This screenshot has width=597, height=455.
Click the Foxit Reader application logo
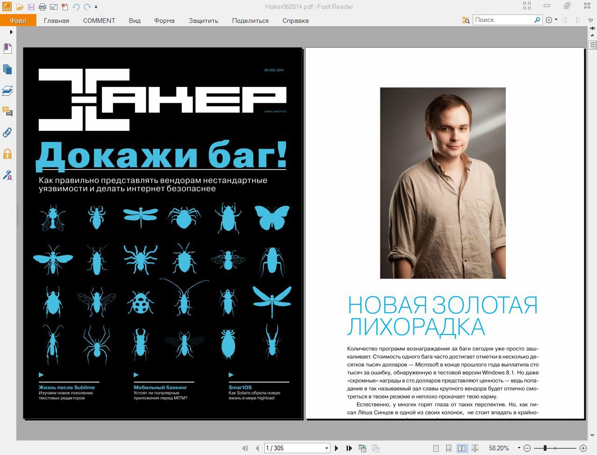(7, 7)
